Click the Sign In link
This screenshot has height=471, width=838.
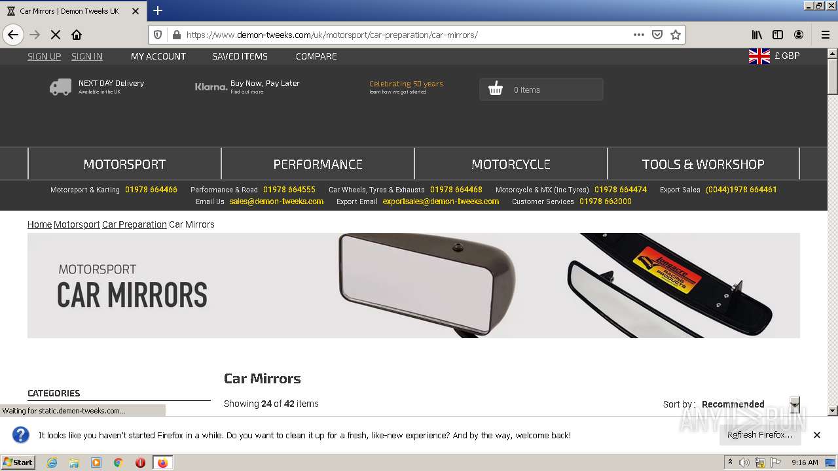87,56
